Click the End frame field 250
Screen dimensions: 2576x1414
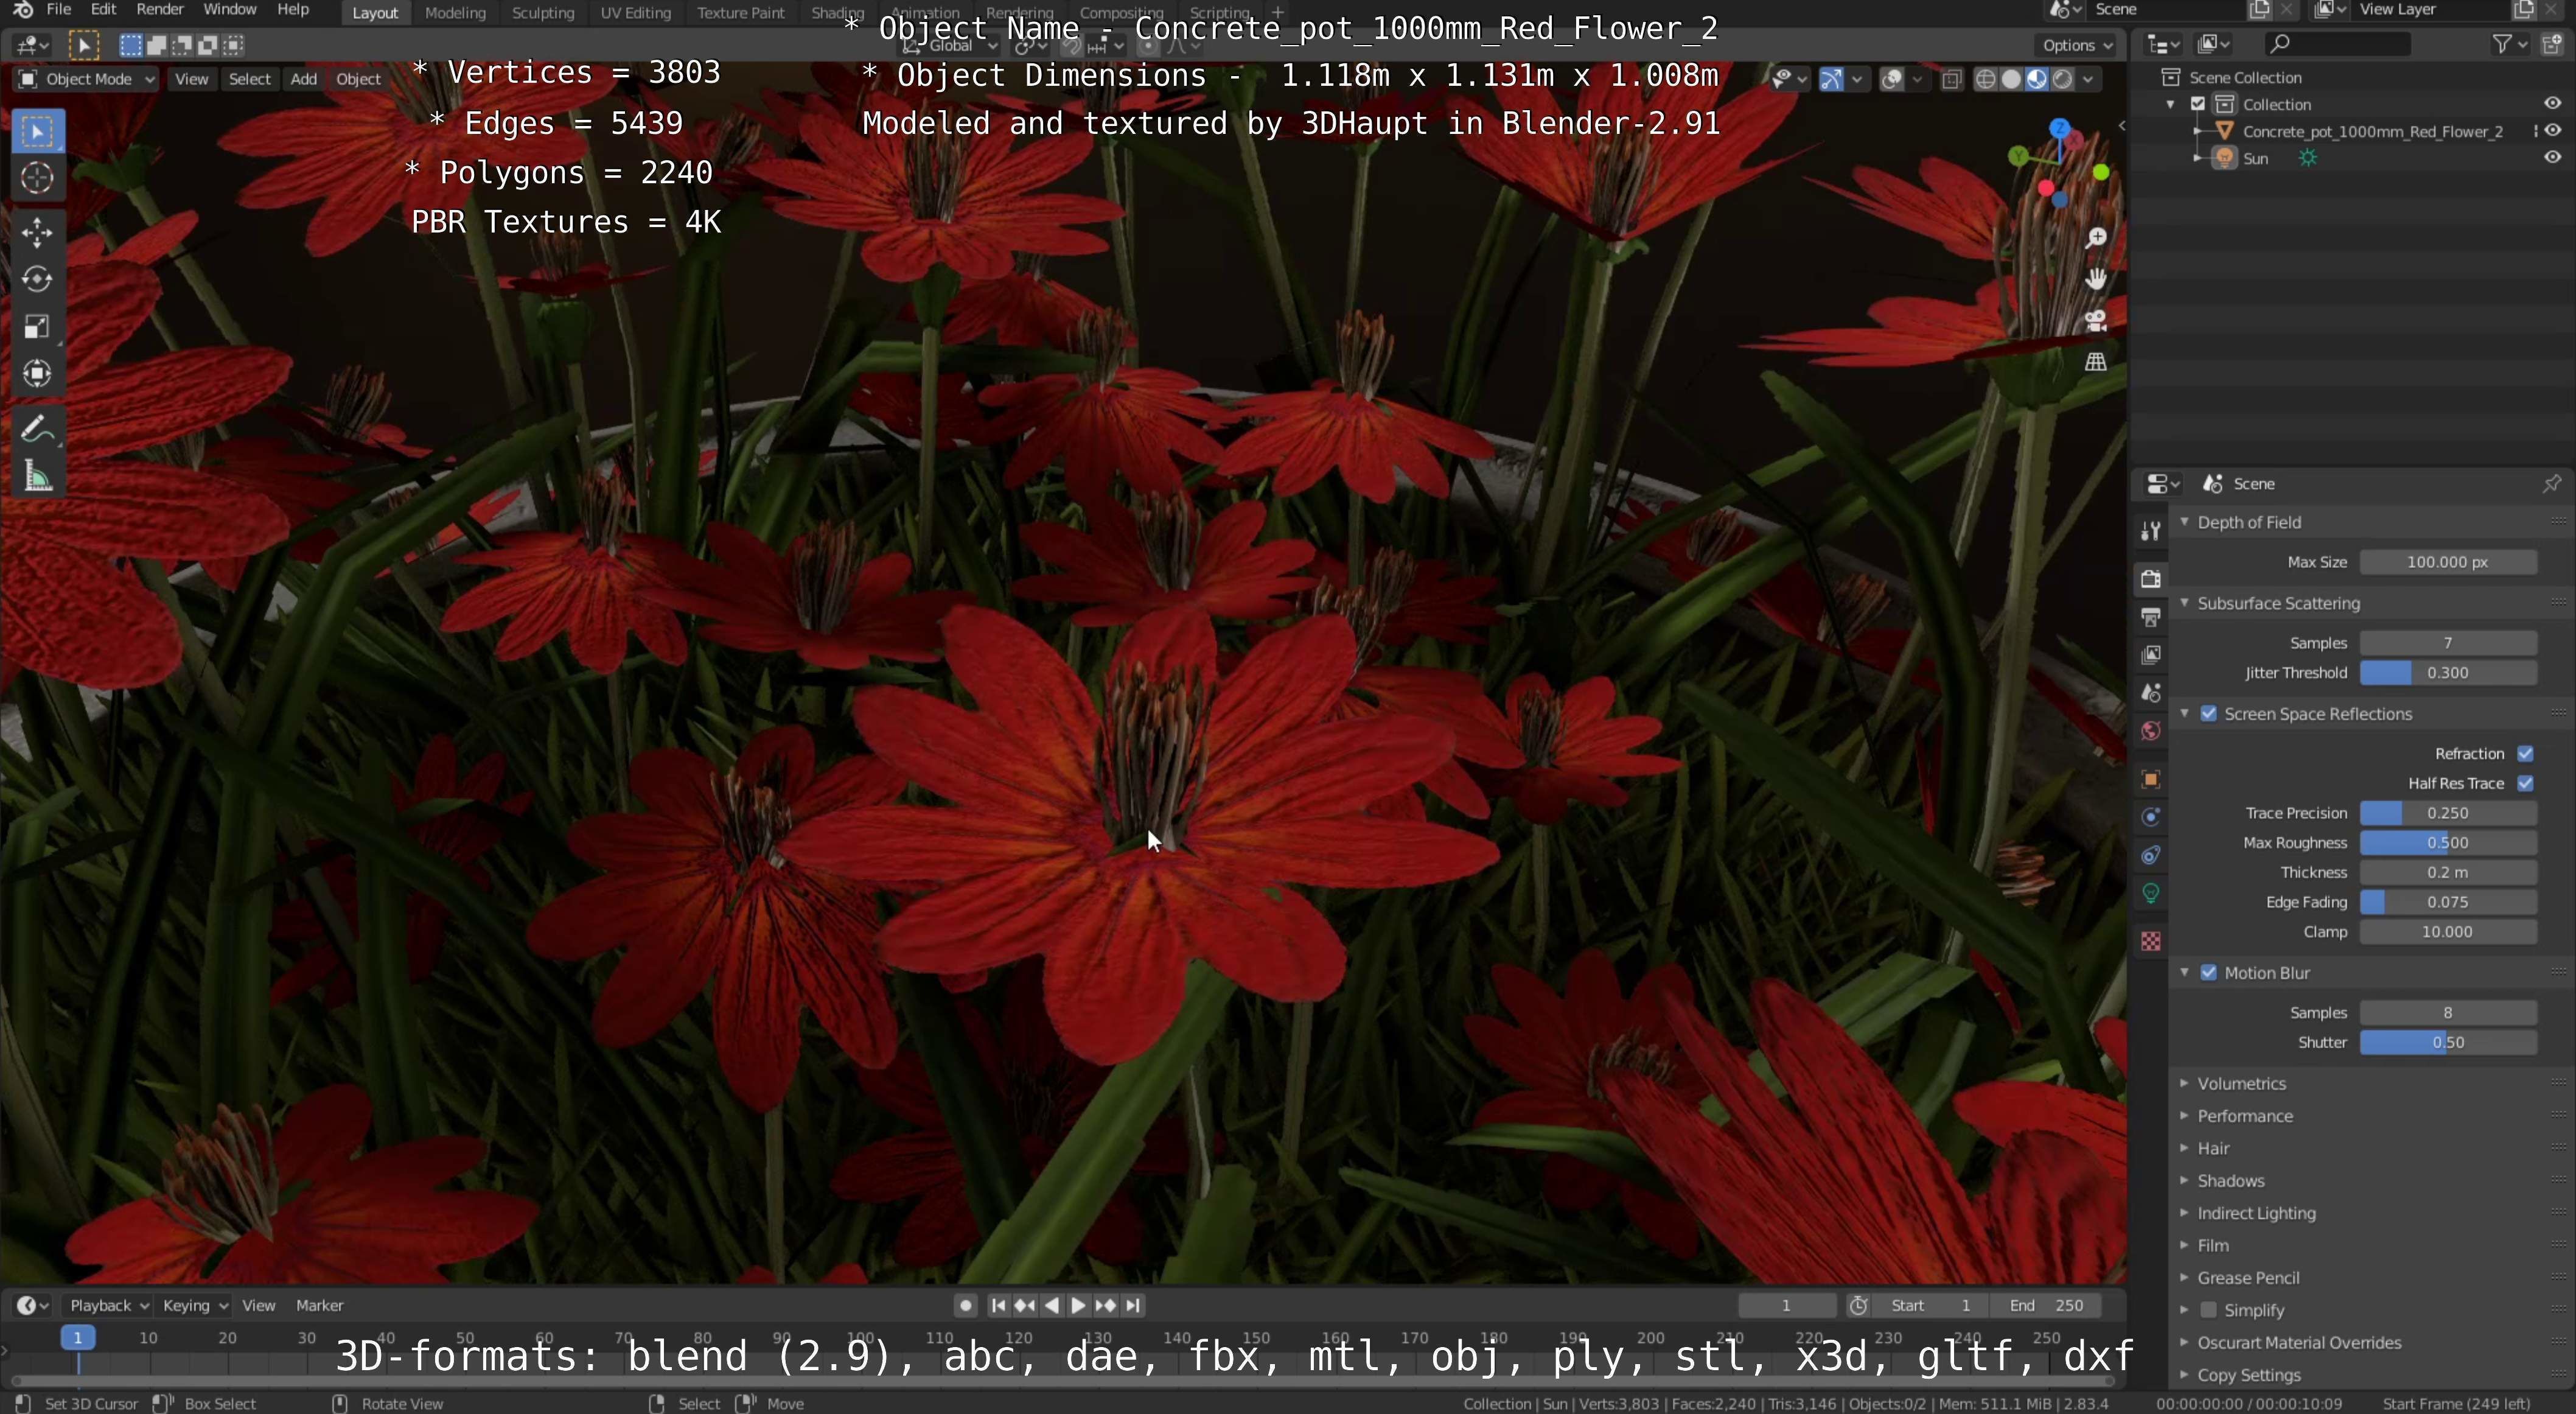tap(2047, 1305)
